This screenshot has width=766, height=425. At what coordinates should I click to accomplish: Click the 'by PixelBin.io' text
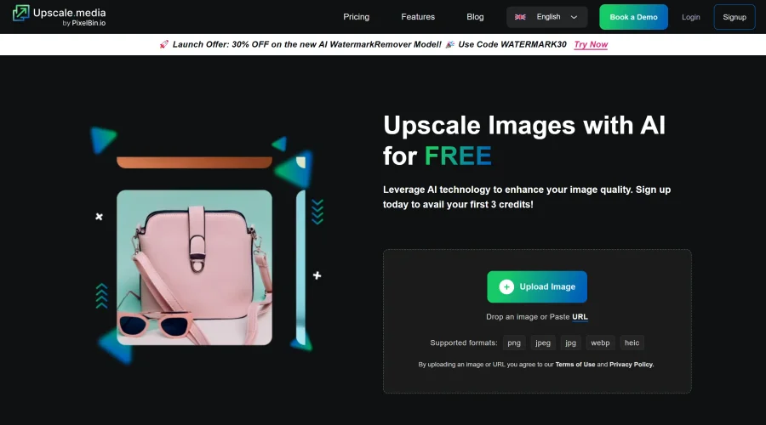point(84,23)
